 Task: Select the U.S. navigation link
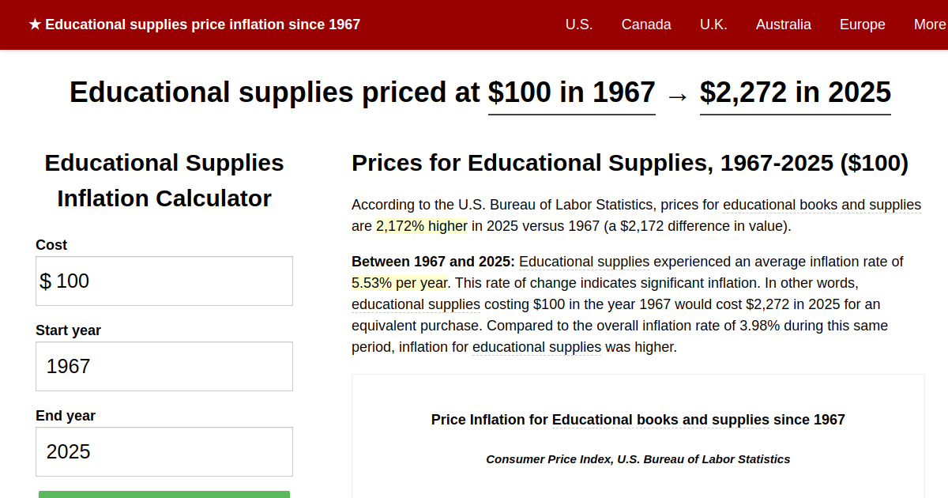579,25
